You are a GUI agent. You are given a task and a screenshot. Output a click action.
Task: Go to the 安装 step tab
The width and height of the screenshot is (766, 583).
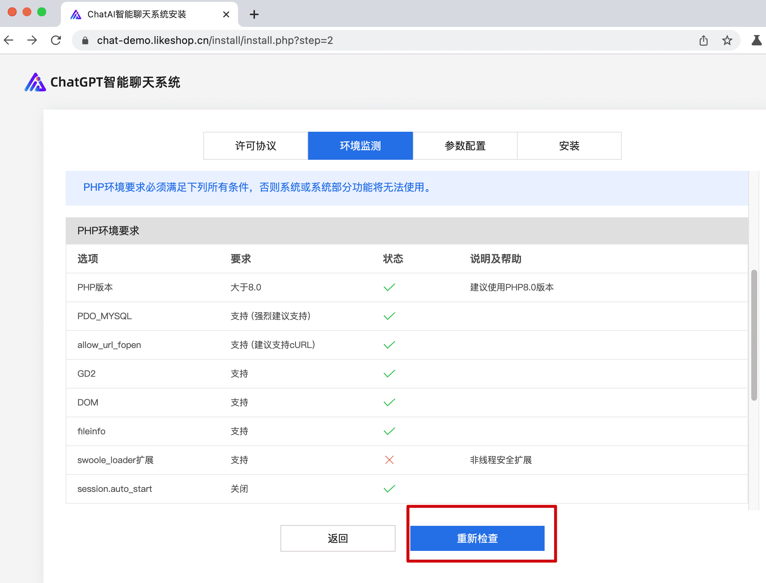coord(569,146)
